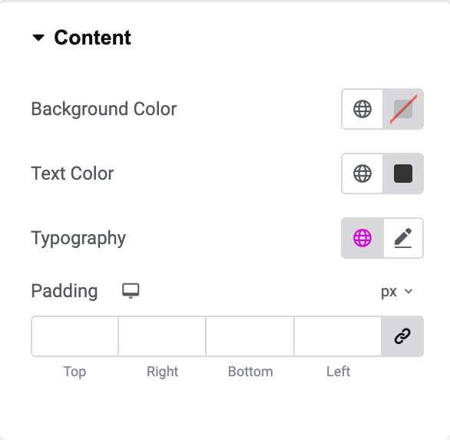Focus the Bottom padding field
450x440 pixels.
[250, 336]
